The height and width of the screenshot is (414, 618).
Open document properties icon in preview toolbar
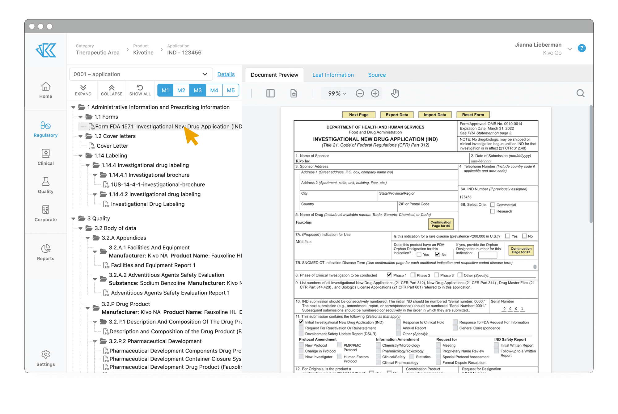coord(294,93)
